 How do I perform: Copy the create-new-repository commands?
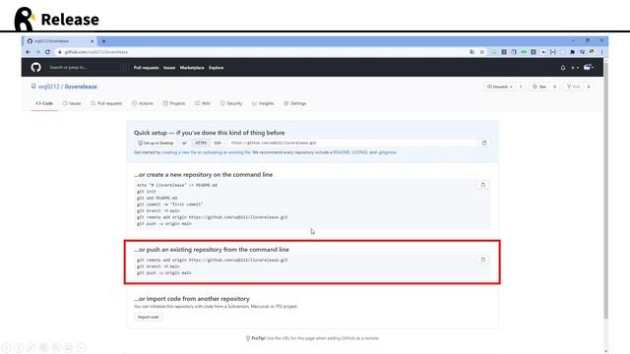click(x=483, y=185)
